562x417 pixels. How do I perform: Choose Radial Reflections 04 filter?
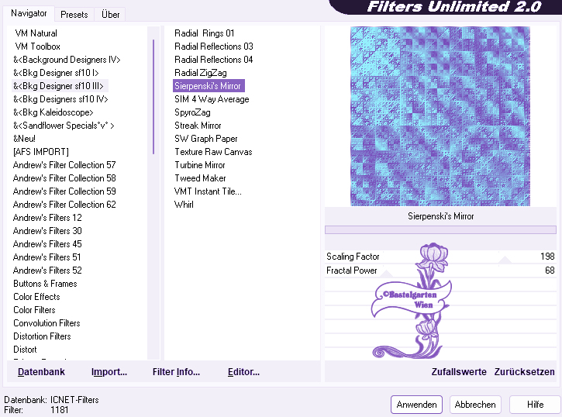click(x=214, y=60)
